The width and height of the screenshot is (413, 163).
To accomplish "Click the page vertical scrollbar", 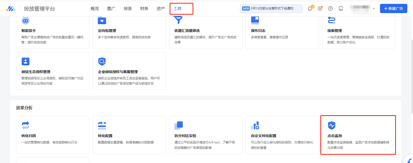I will tap(412, 77).
